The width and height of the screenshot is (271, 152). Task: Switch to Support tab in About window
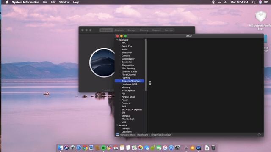point(156,30)
